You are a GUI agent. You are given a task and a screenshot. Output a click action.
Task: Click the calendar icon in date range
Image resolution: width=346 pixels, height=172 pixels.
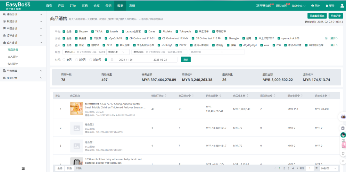112,60
